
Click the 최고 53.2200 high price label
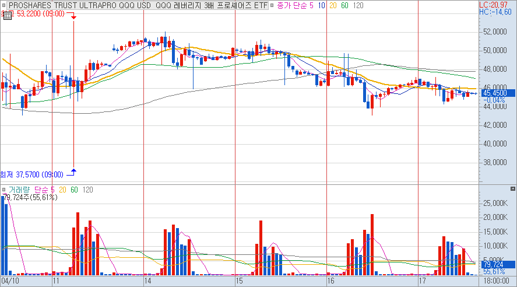coord(33,14)
